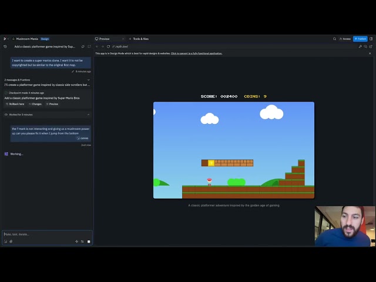The image size is (376, 282).
Task: Click the 'the ? mark is not interacting' message
Action: click(x=51, y=133)
